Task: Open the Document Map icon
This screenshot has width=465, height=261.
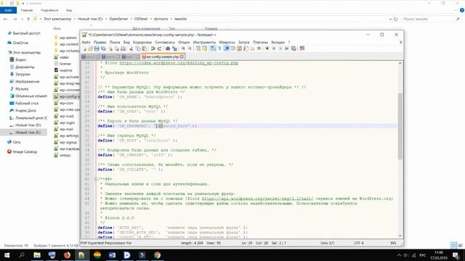Action: point(239,49)
